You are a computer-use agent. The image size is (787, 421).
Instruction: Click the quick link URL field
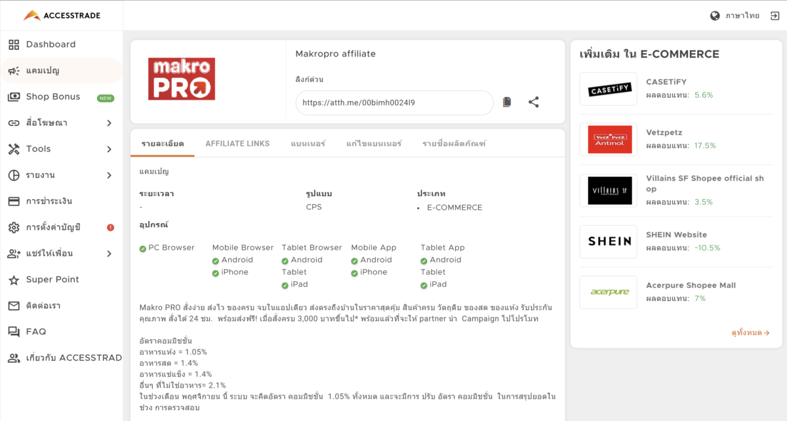click(393, 102)
